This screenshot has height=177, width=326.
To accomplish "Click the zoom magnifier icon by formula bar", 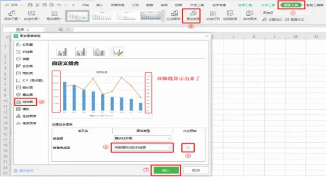I will click(61, 29).
